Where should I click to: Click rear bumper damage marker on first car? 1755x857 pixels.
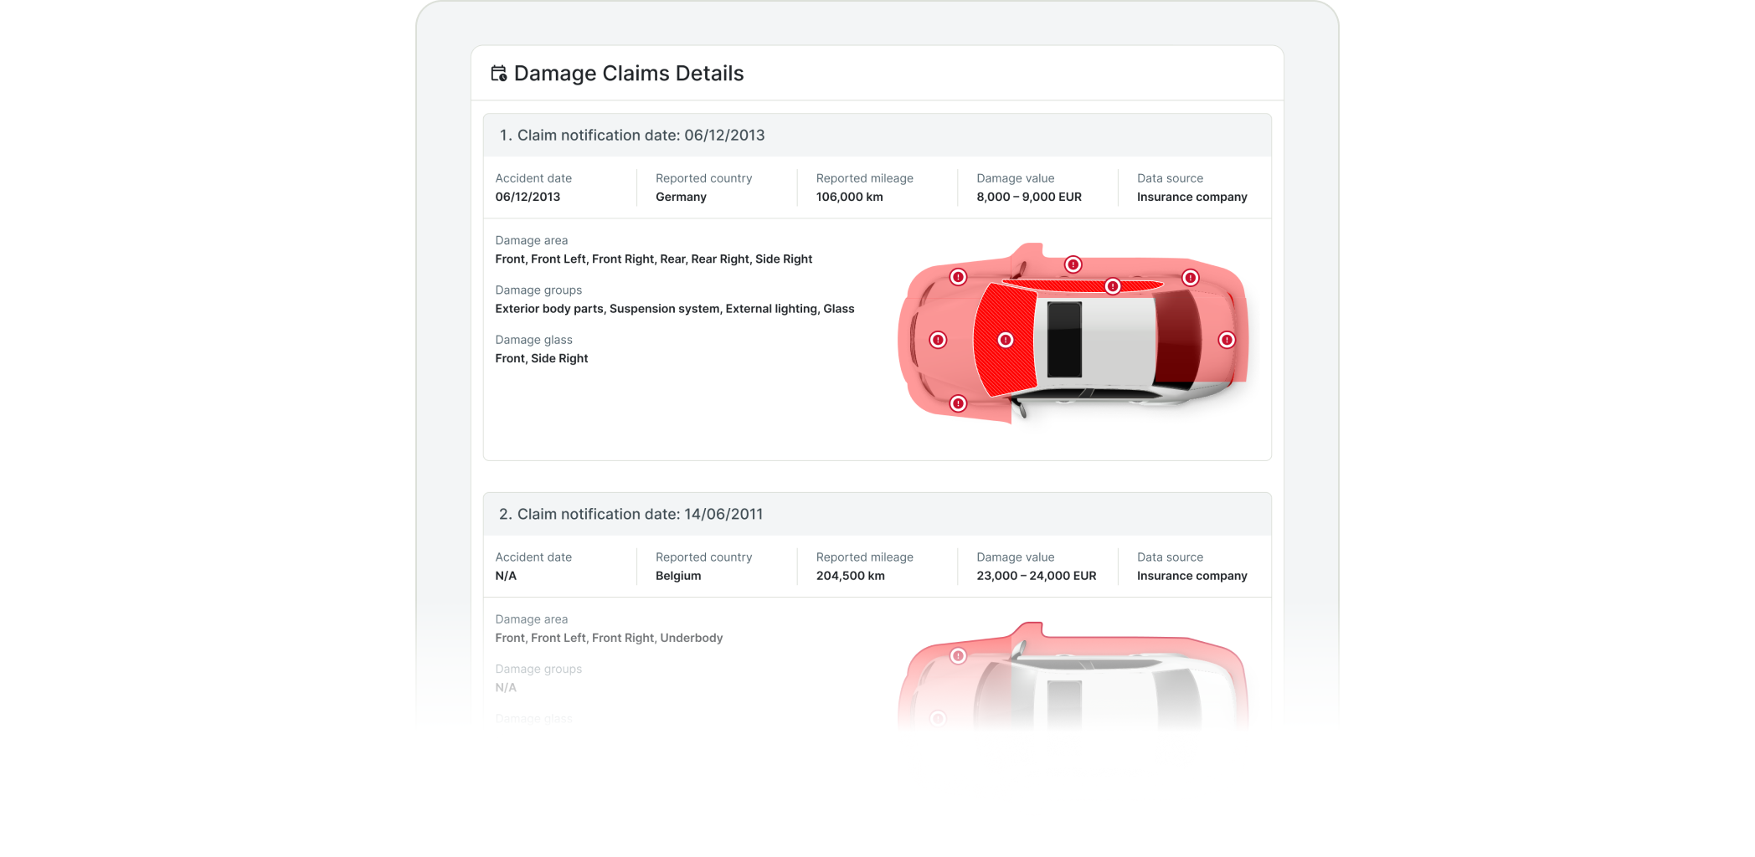coord(1227,340)
